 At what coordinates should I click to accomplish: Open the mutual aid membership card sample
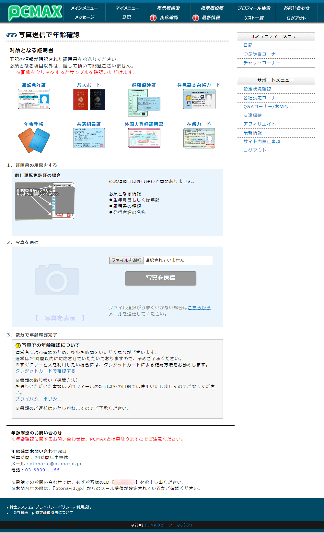89,138
